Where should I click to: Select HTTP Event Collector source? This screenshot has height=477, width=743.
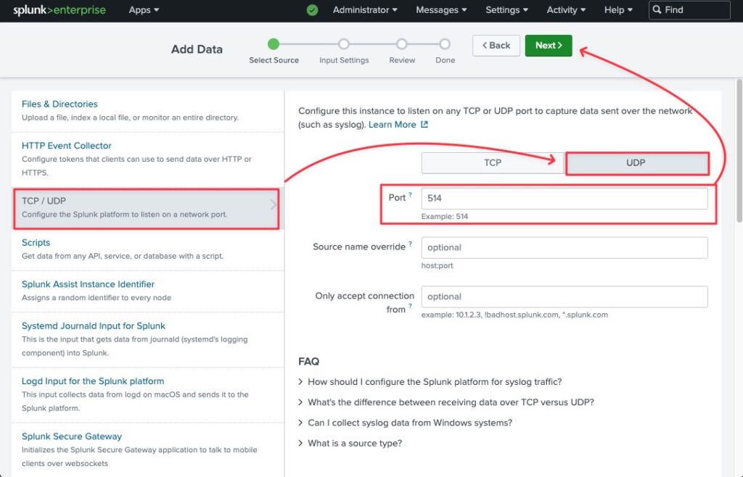(148, 159)
